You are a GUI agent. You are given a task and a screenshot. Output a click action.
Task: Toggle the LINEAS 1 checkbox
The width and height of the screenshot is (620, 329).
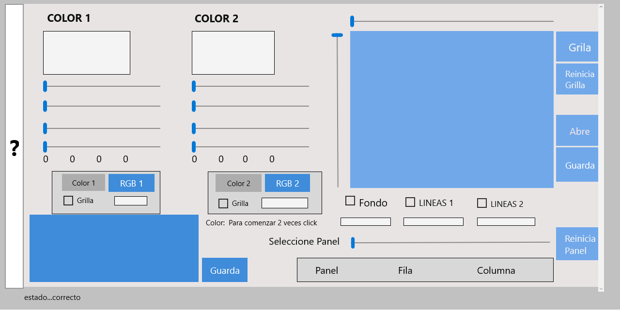(410, 202)
